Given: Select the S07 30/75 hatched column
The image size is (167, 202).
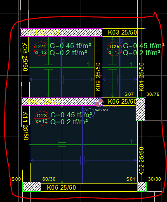Looking at the screenshot, I should pyautogui.click(x=140, y=109).
